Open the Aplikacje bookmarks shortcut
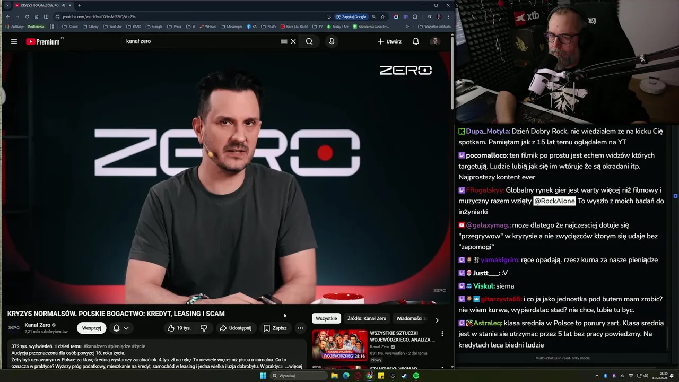Screen dimensions: 679x382 click(x=14, y=26)
